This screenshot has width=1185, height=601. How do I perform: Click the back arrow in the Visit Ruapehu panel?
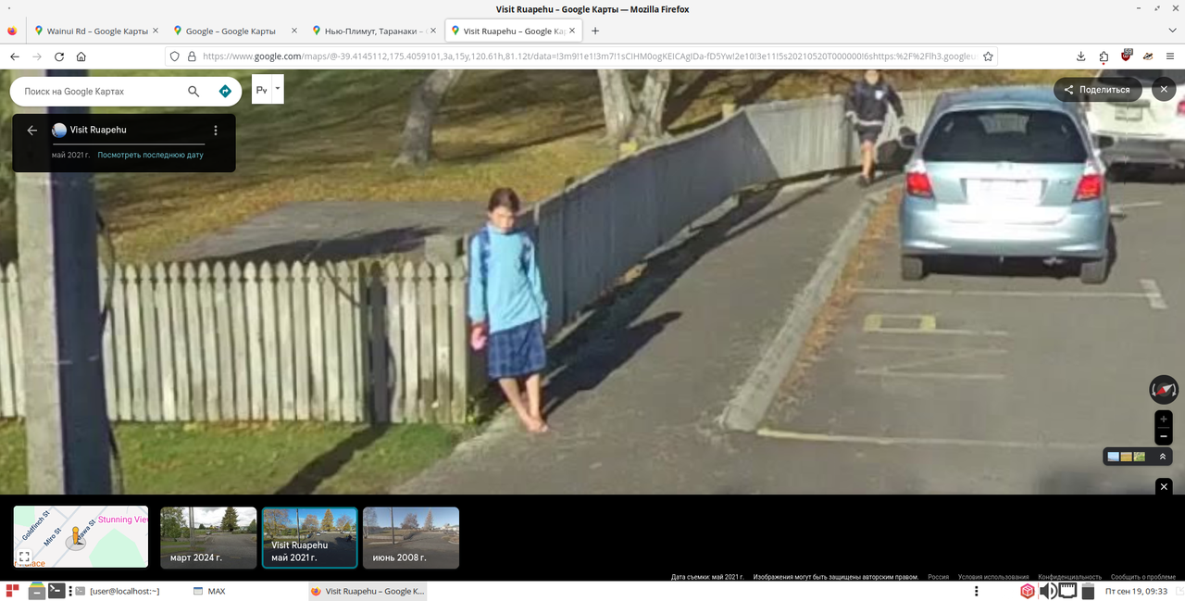[x=32, y=131]
